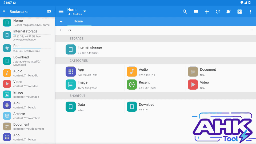Open the bookmarks sort menu icon
256x144 pixels.
pos(49,11)
